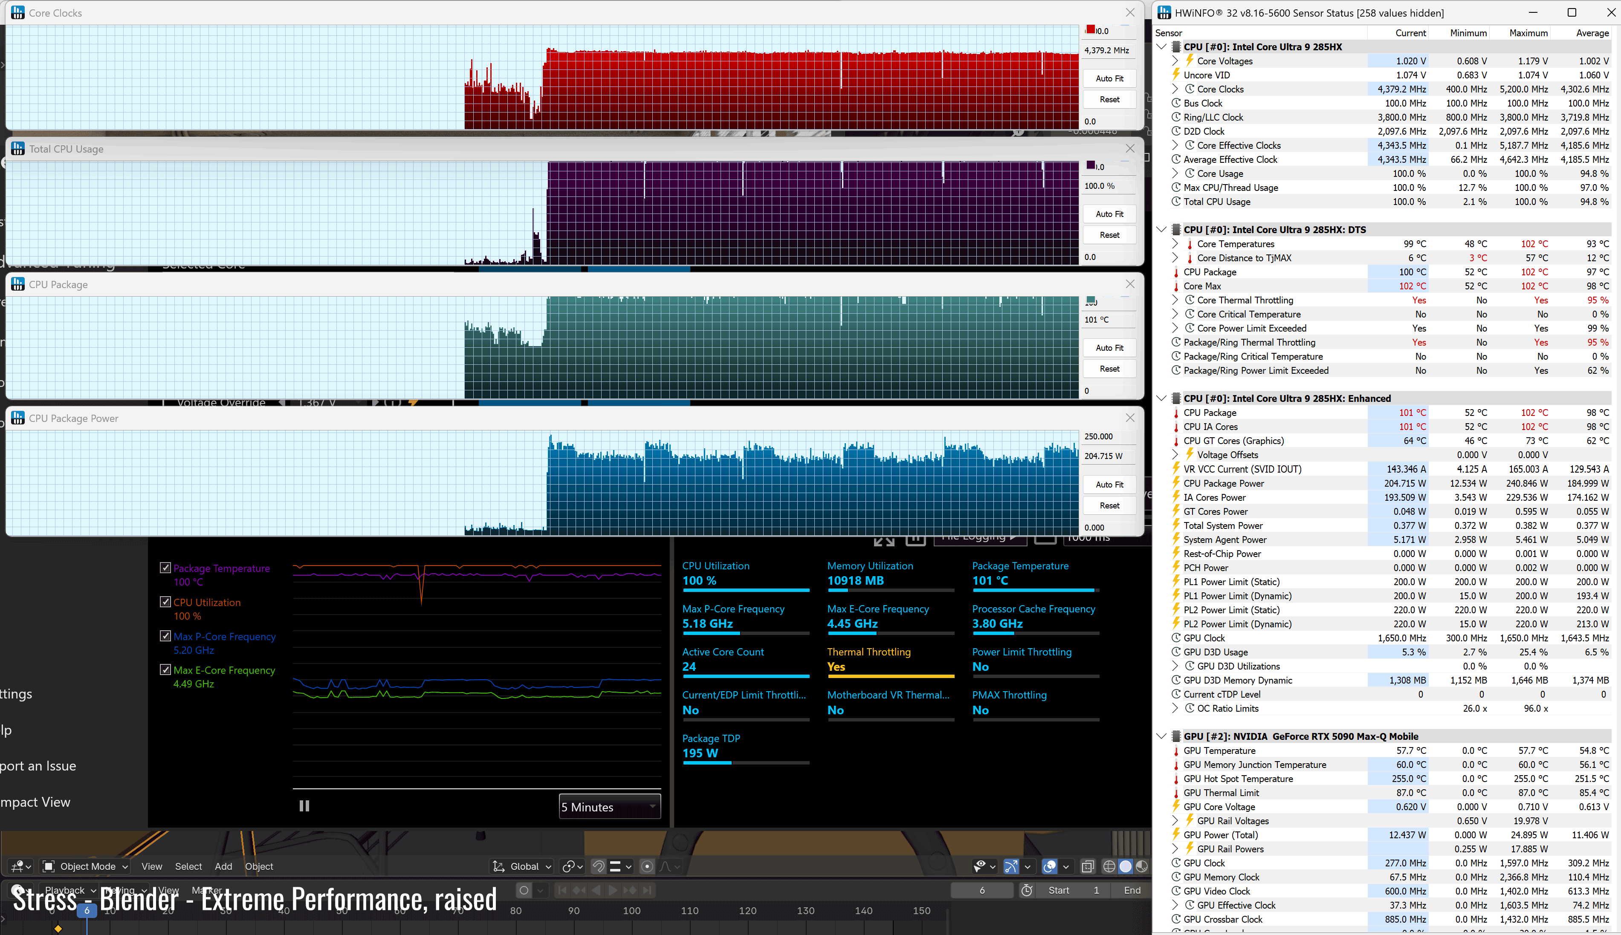Open Blender Add menu
This screenshot has width=1621, height=935.
223,866
